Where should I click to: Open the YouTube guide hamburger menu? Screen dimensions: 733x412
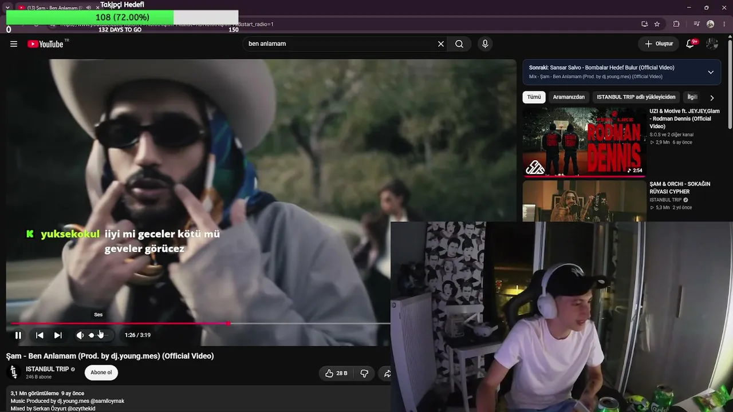(14, 44)
